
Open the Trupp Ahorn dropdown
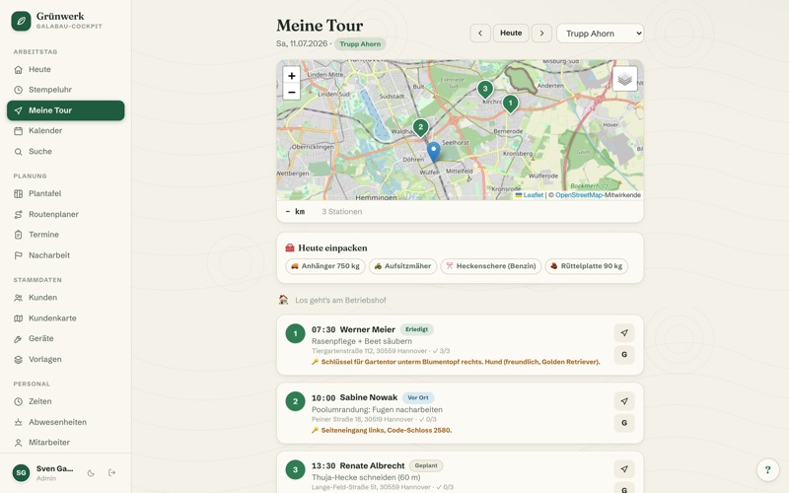pos(600,34)
